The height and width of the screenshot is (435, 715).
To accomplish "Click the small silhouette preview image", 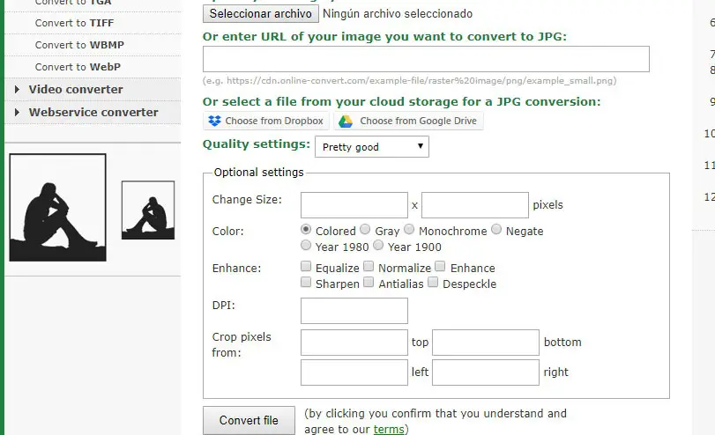I will tap(148, 210).
